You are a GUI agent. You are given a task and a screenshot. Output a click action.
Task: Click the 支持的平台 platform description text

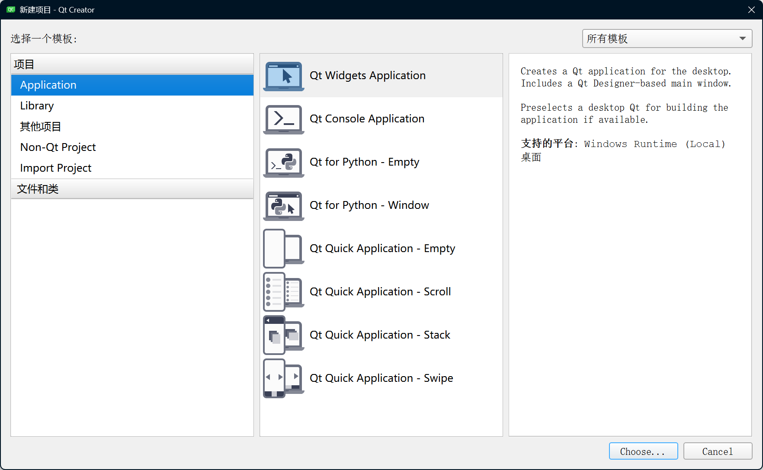coord(623,150)
